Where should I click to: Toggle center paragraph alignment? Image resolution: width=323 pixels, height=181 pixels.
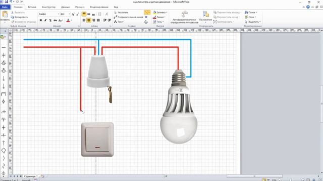coord(89,20)
